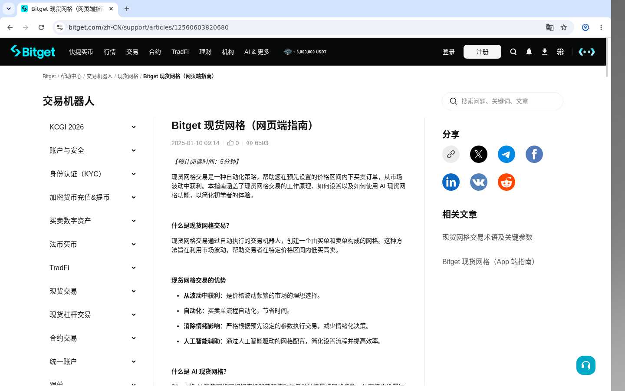Click browser back arrow
Image resolution: width=625 pixels, height=391 pixels.
click(x=10, y=27)
